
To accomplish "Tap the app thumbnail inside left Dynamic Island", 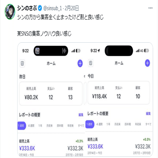I will (x=37, y=51).
